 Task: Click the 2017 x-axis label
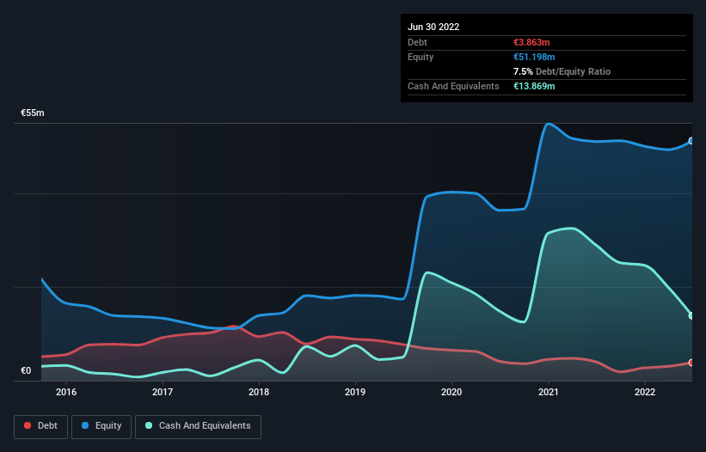click(x=163, y=392)
